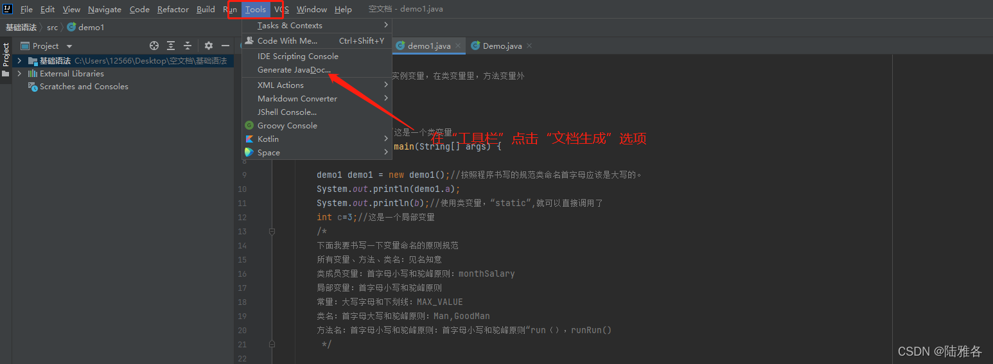Click demo1 class icon in breadcrumb
The width and height of the screenshot is (993, 364).
pyautogui.click(x=71, y=27)
